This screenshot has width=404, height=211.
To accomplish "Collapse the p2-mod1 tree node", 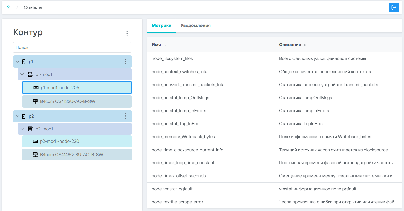I will 22,129.
